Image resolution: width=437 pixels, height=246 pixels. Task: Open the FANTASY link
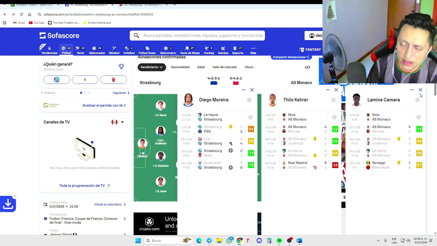310,50
